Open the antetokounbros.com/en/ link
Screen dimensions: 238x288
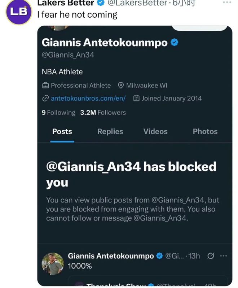tap(88, 98)
